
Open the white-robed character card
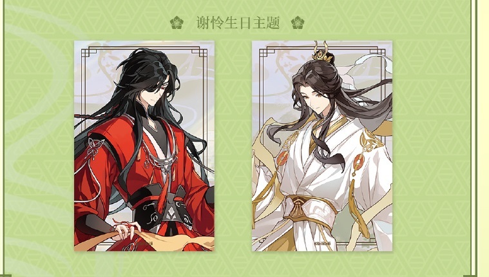[x=322, y=146]
